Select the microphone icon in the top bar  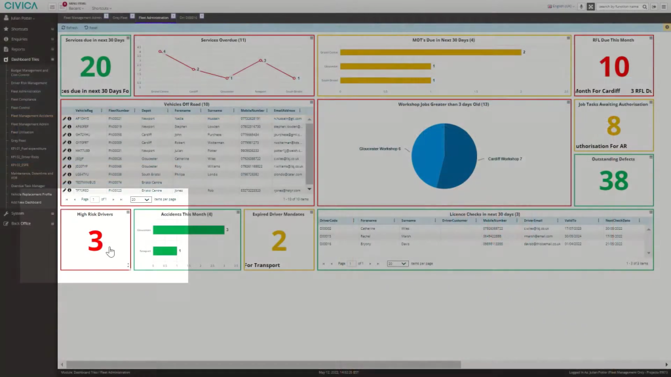point(581,6)
